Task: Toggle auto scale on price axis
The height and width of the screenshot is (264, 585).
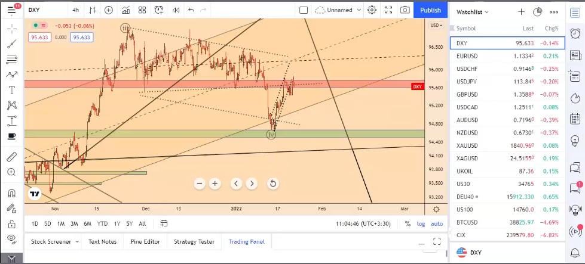Action: point(437,224)
